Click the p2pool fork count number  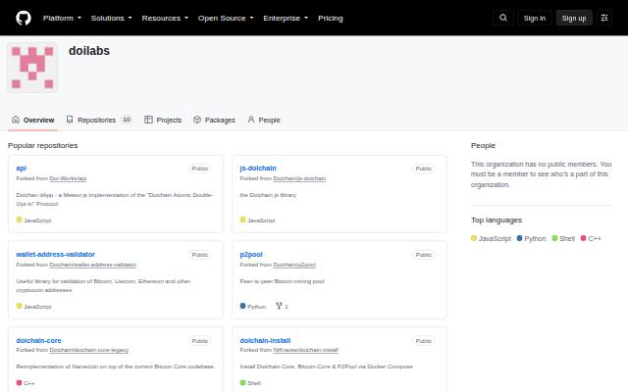[x=287, y=307]
